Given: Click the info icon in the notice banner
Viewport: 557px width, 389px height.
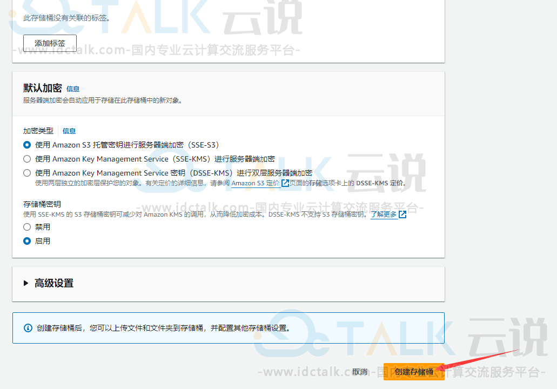Looking at the screenshot, I should tap(28, 328).
